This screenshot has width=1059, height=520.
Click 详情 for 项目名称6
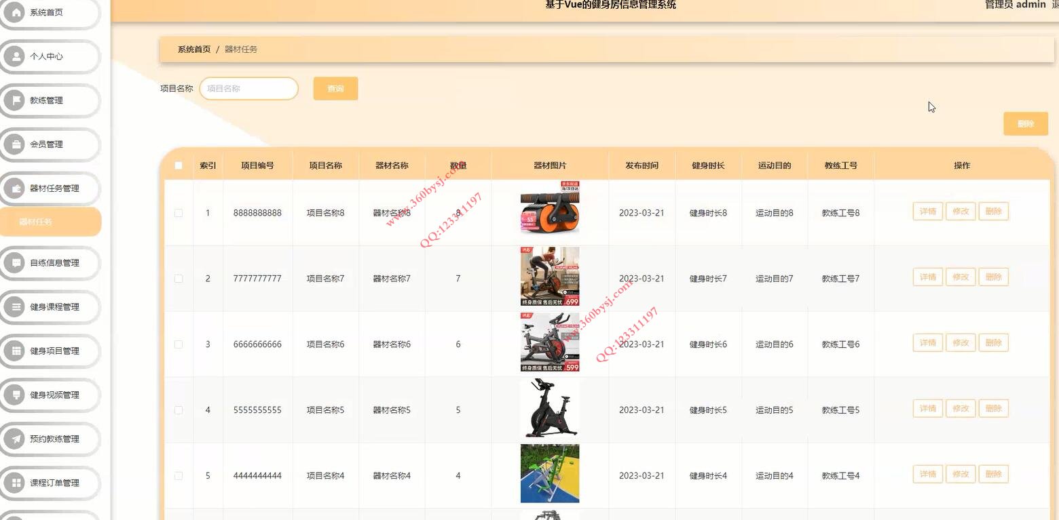tap(927, 343)
